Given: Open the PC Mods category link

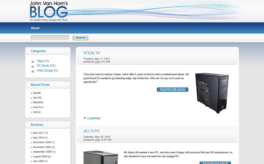Looking at the screenshot, I should [x=43, y=66].
